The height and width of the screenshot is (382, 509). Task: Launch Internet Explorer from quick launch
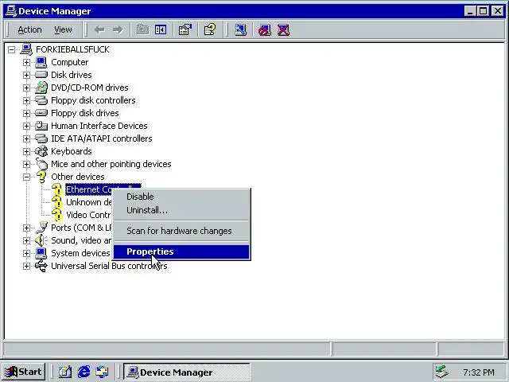pos(84,372)
